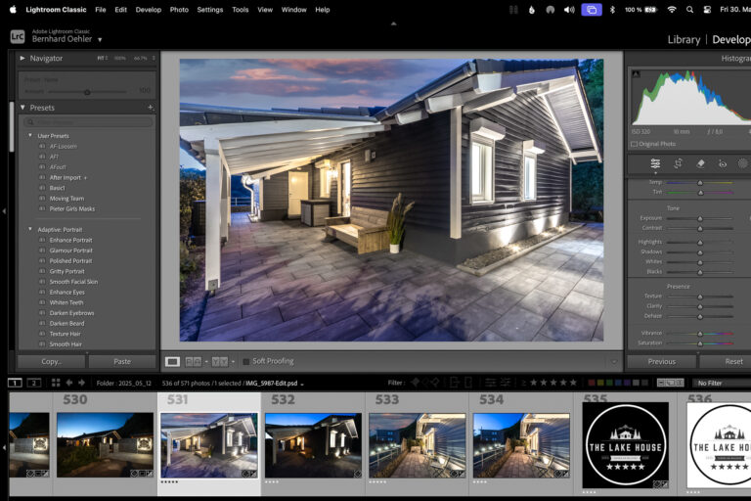Filter by the red color label swatch
The width and height of the screenshot is (751, 501).
tap(592, 383)
